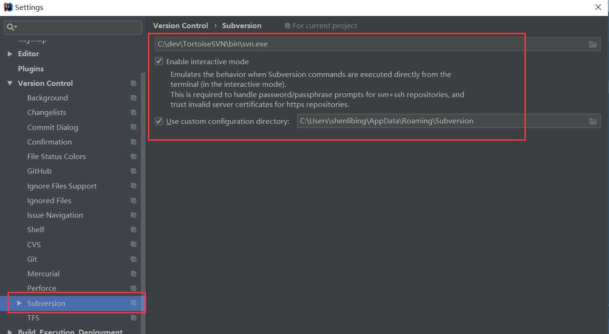Click the search magnifier icon in the settings search
The height and width of the screenshot is (334, 609).
tap(11, 28)
